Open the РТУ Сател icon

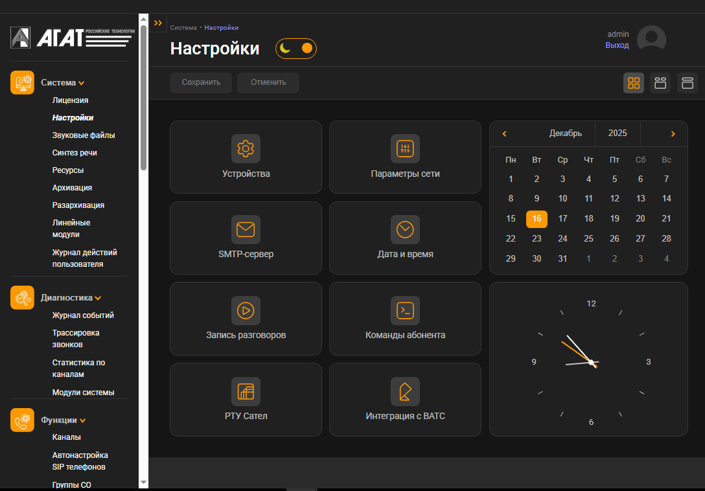[246, 391]
